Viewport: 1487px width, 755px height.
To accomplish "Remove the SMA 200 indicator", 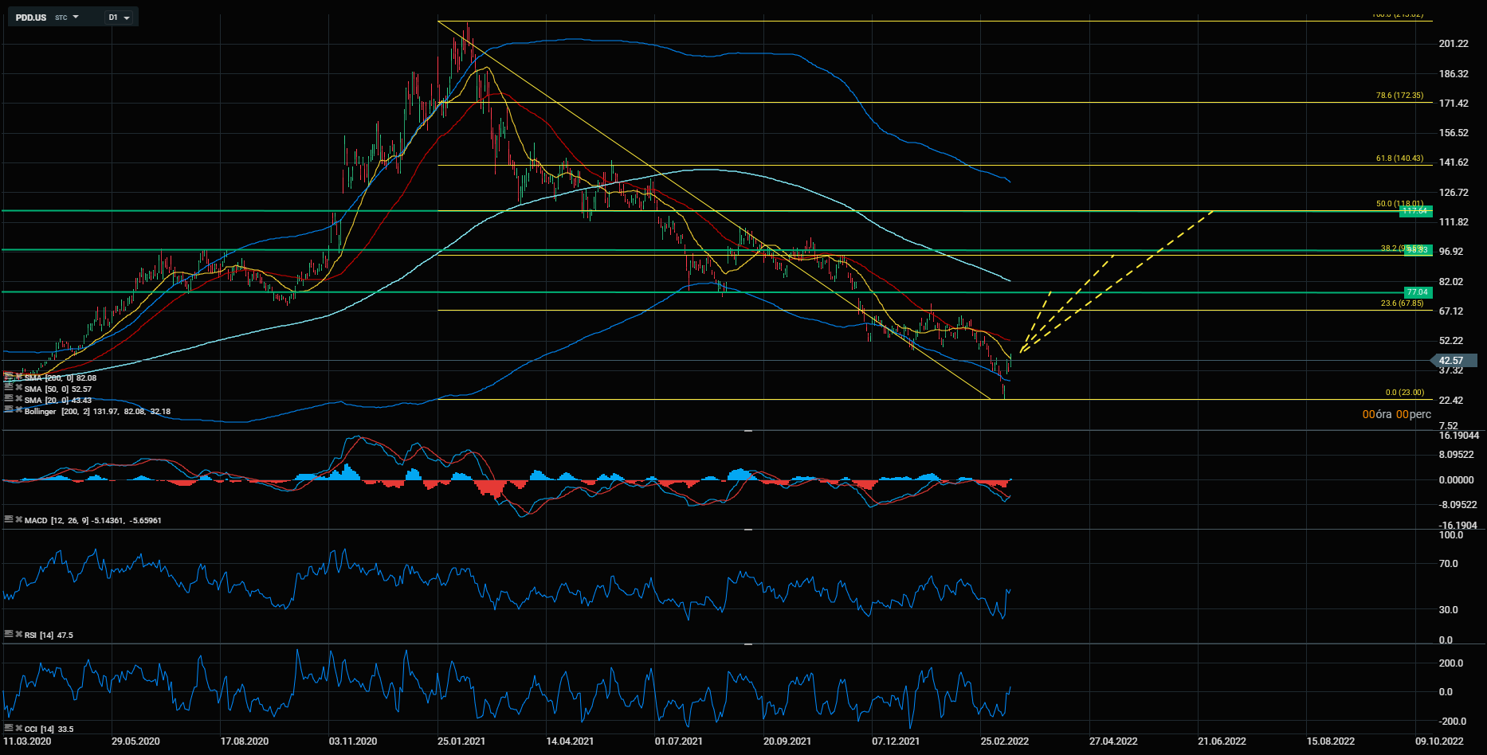I will [x=18, y=377].
